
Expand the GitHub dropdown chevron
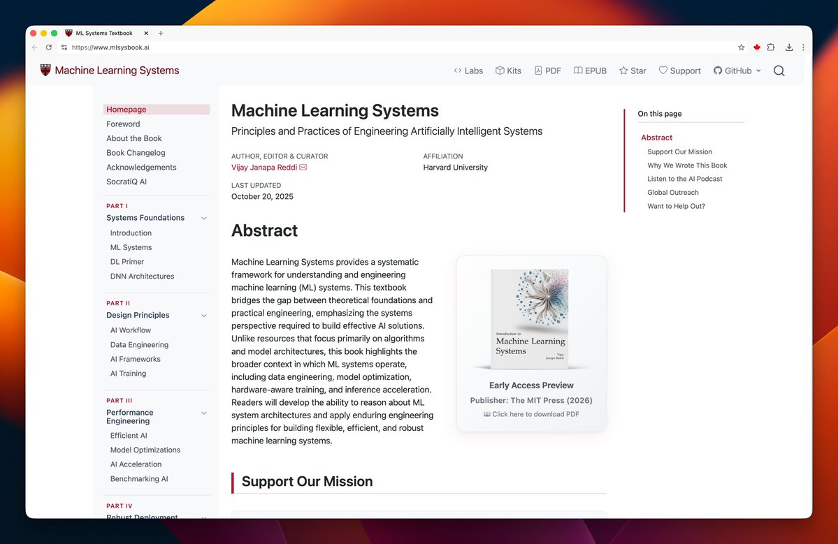coord(758,71)
